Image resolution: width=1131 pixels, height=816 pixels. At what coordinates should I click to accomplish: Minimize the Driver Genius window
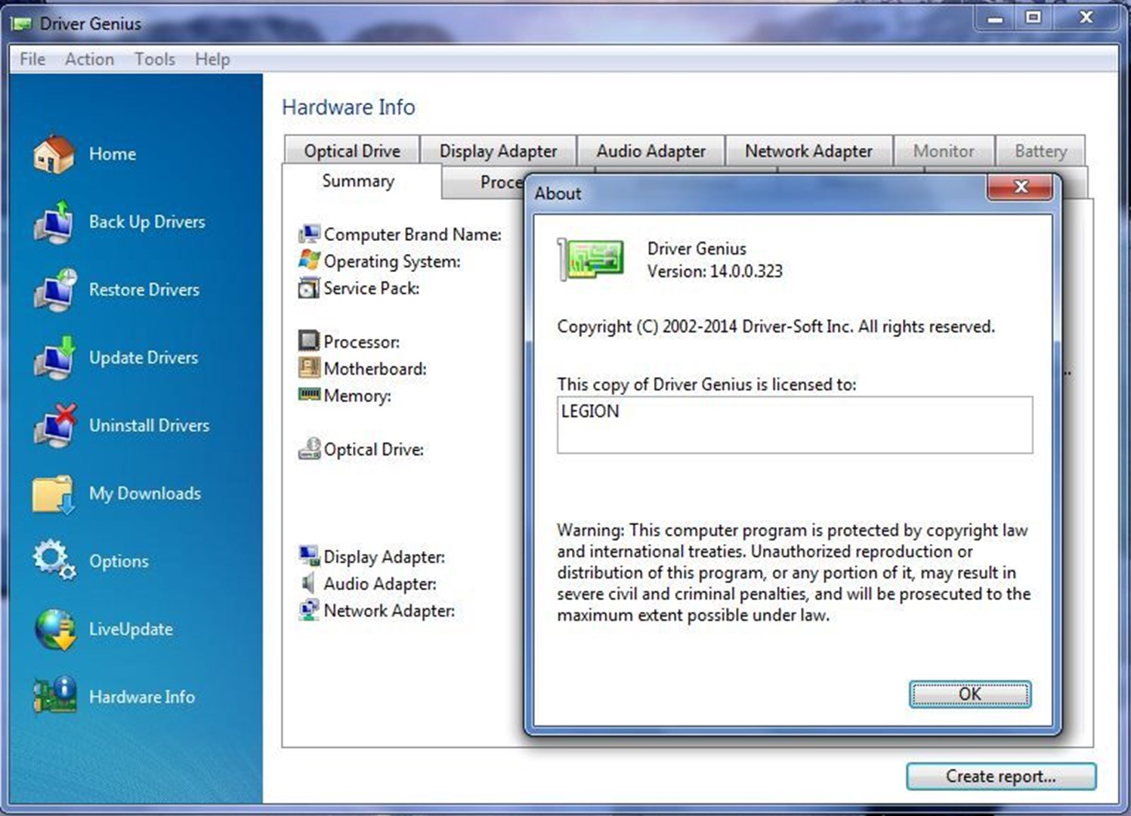point(996,18)
